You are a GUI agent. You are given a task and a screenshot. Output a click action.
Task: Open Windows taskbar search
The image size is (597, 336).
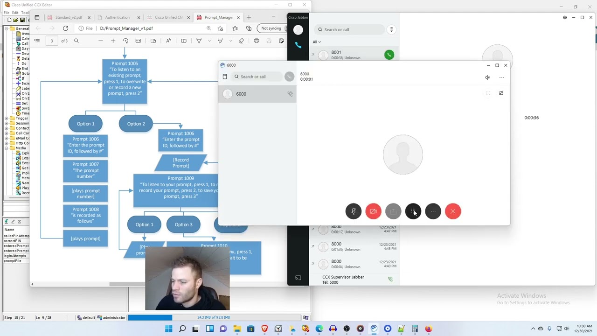(x=182, y=329)
